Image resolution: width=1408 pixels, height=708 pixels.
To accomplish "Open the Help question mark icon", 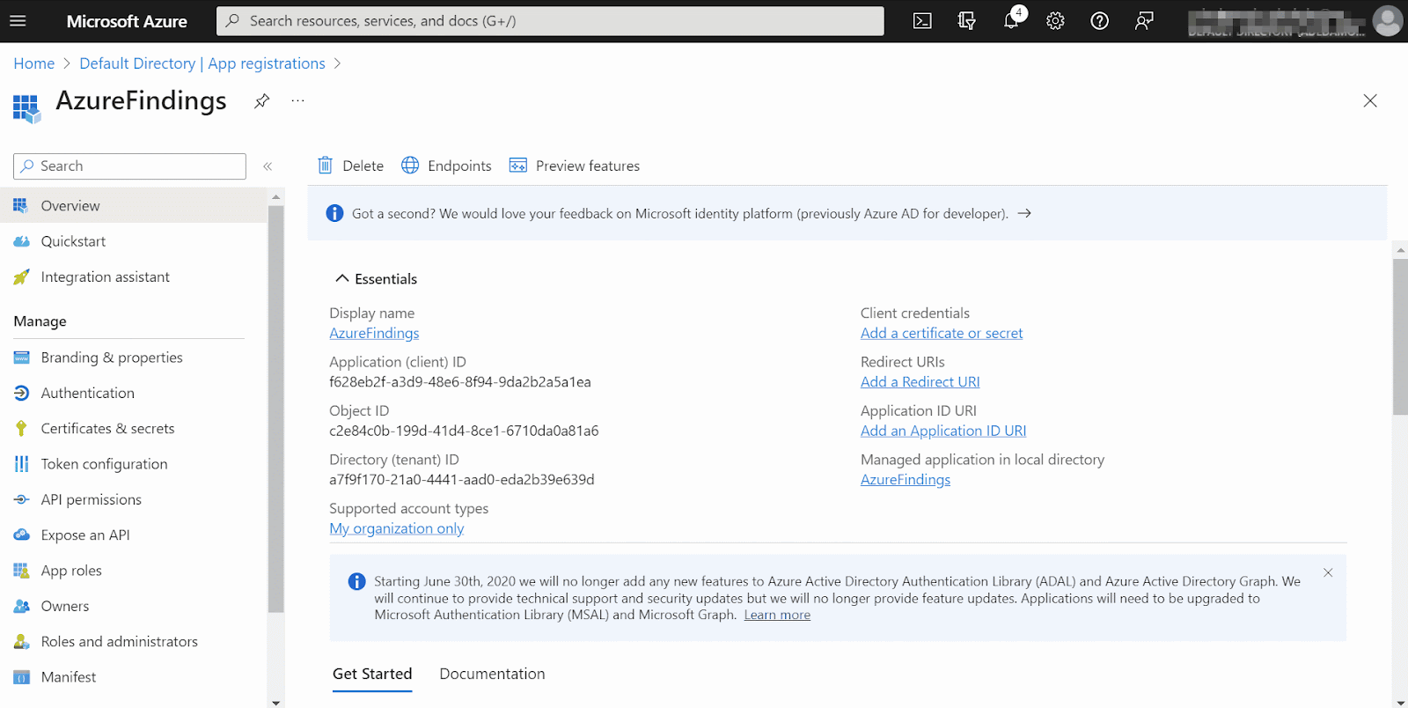I will click(x=1099, y=21).
